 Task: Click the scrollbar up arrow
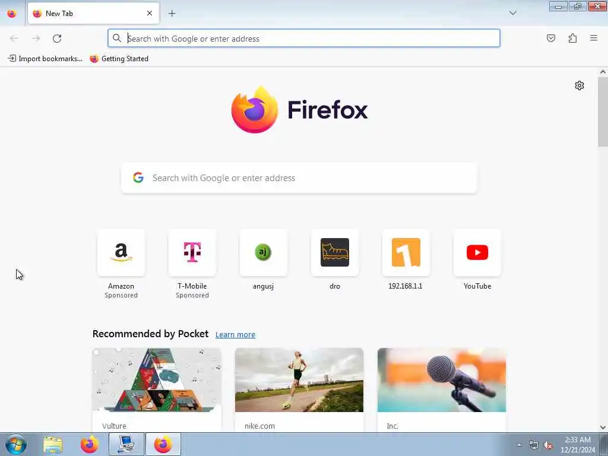coord(603,72)
